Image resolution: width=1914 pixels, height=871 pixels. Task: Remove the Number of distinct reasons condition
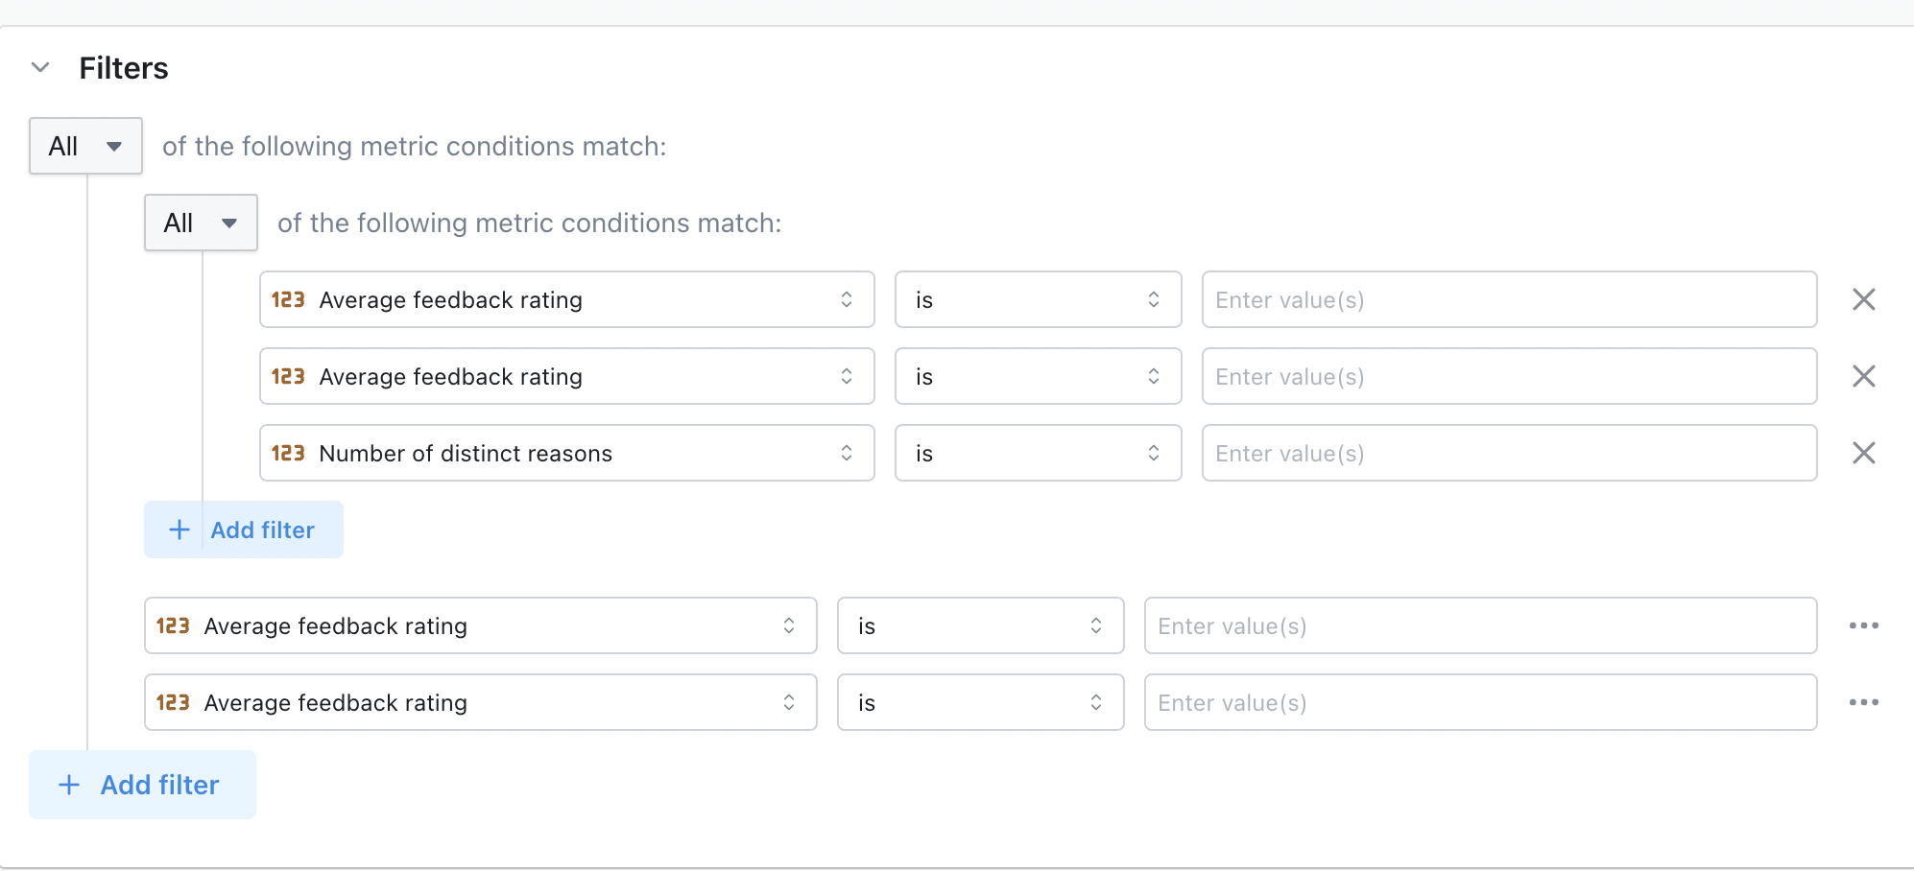(x=1864, y=453)
